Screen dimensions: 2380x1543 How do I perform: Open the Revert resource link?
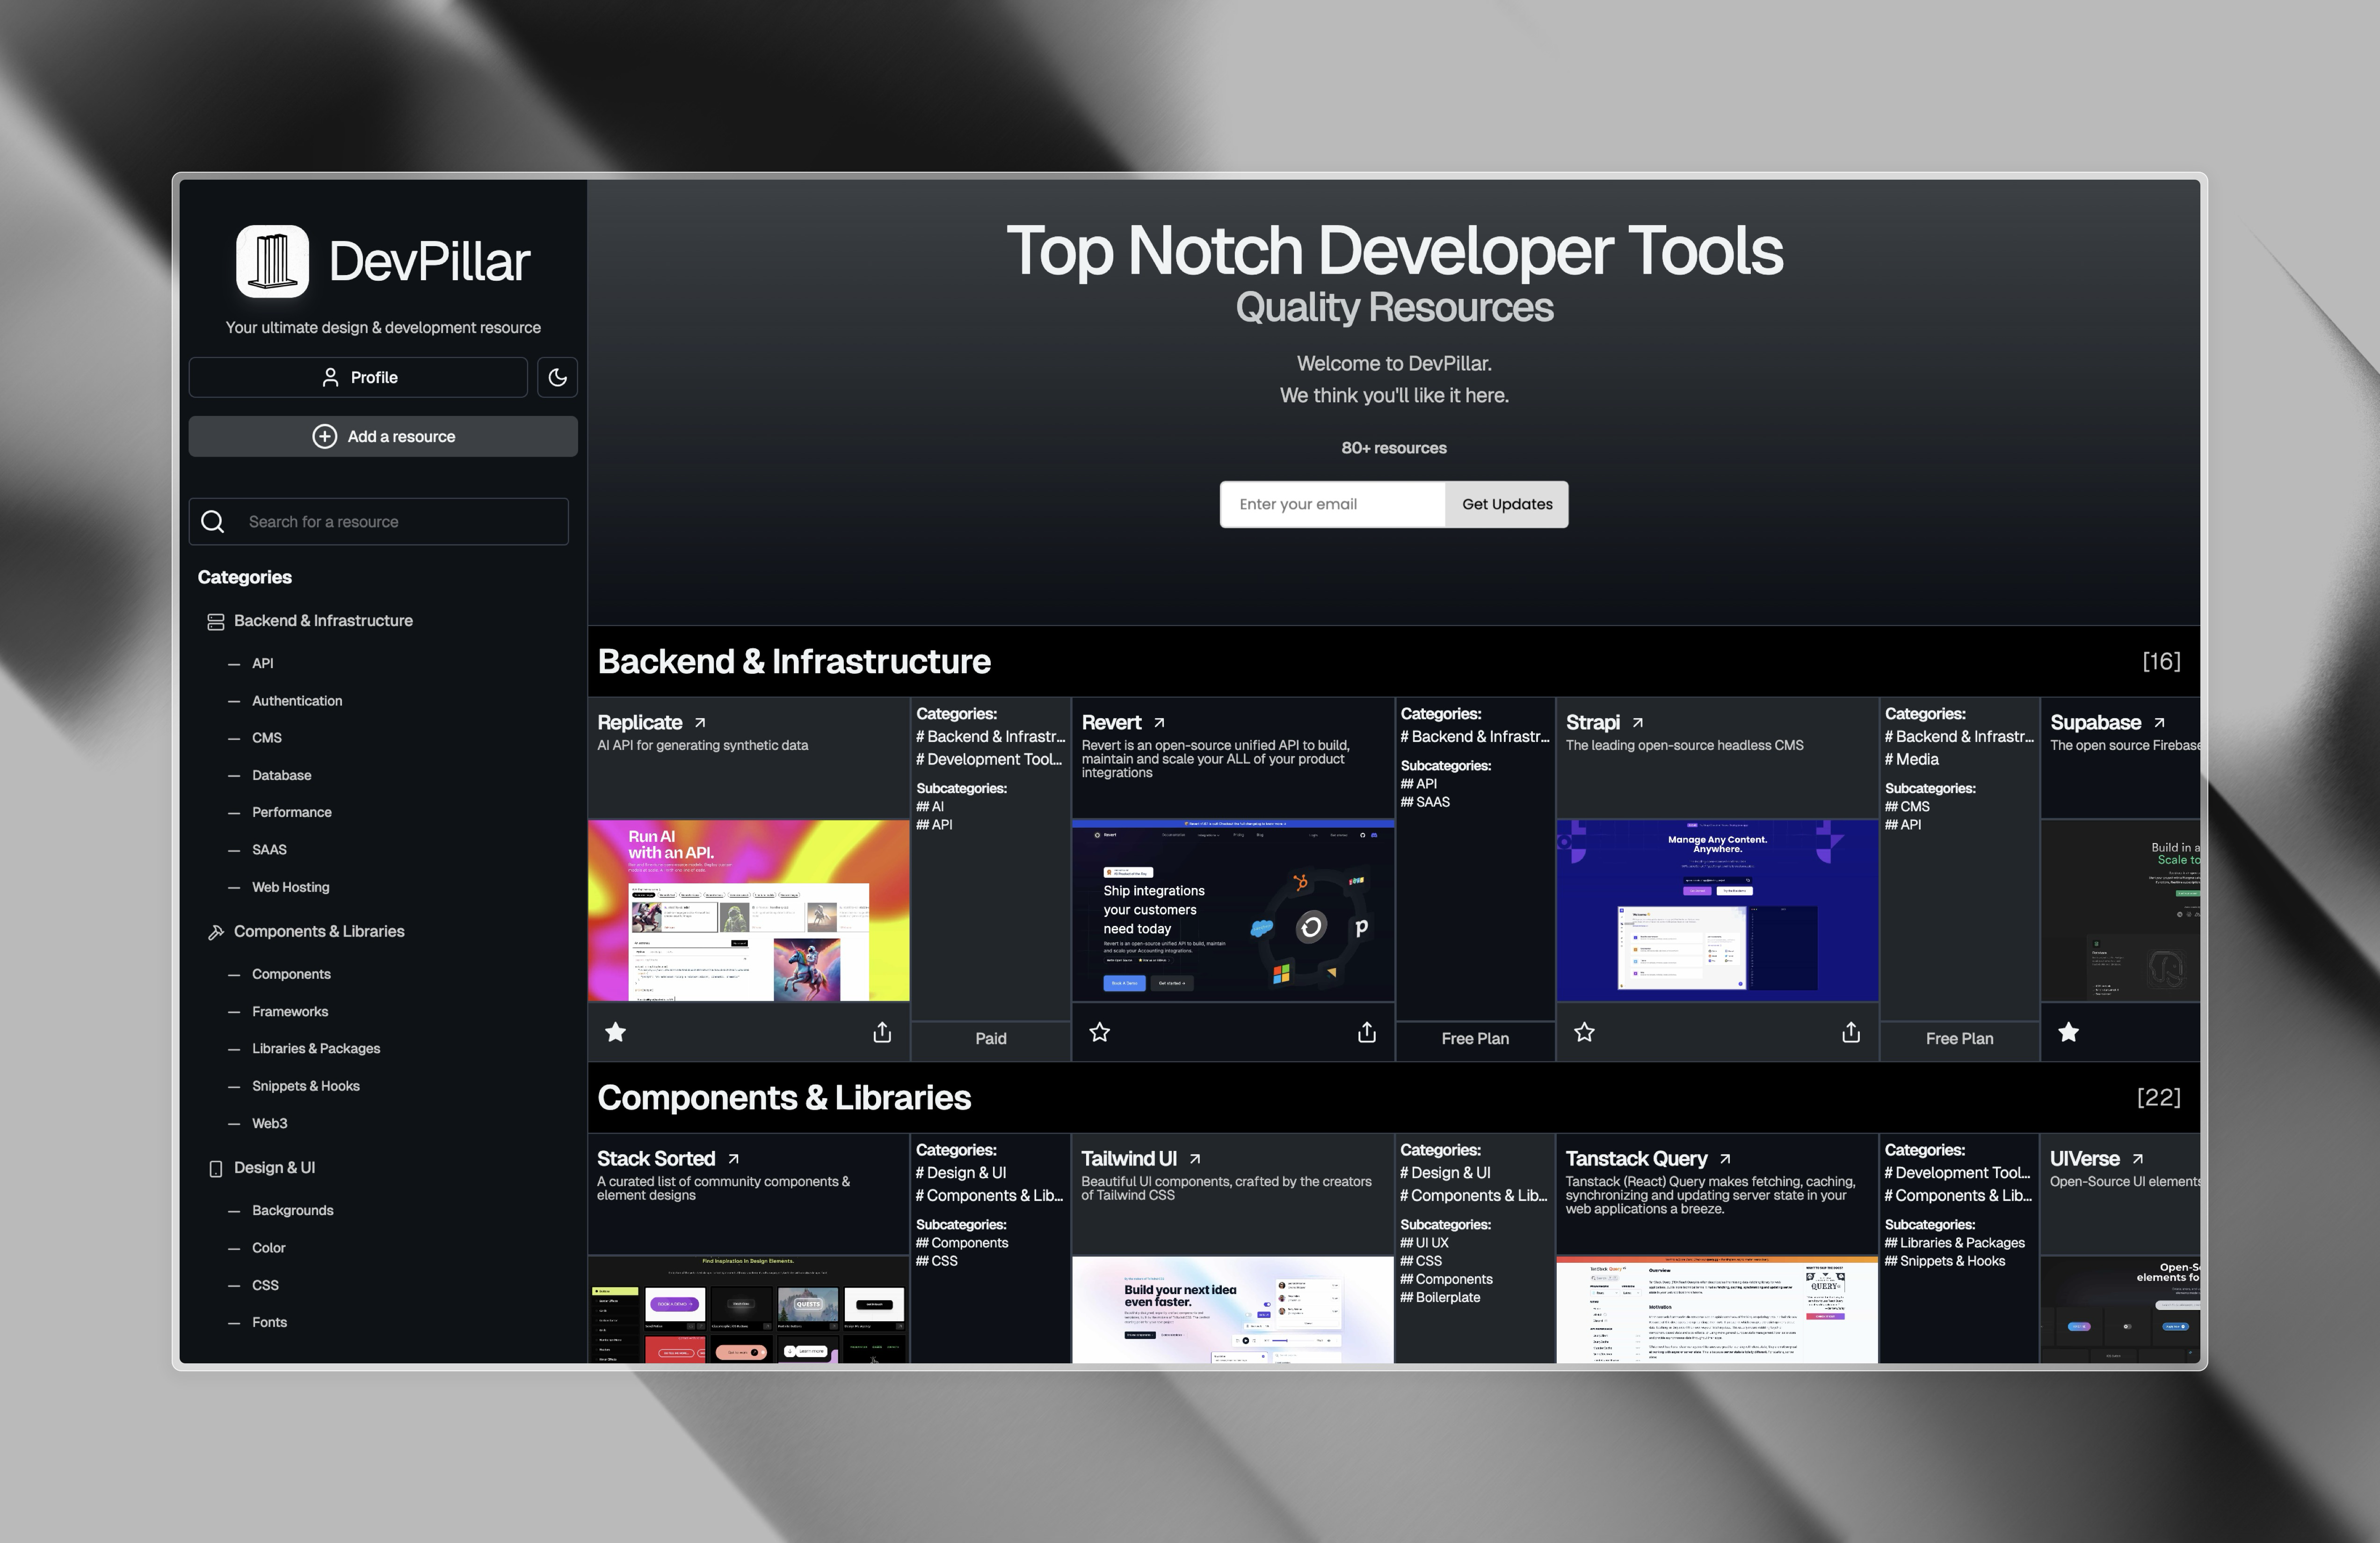(x=1111, y=722)
